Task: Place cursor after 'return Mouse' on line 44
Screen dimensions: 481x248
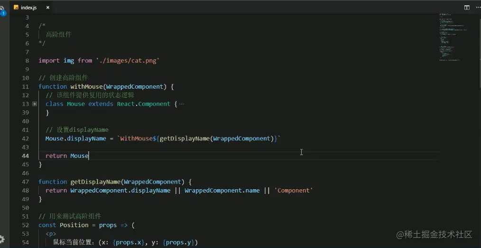Action: [x=89, y=156]
